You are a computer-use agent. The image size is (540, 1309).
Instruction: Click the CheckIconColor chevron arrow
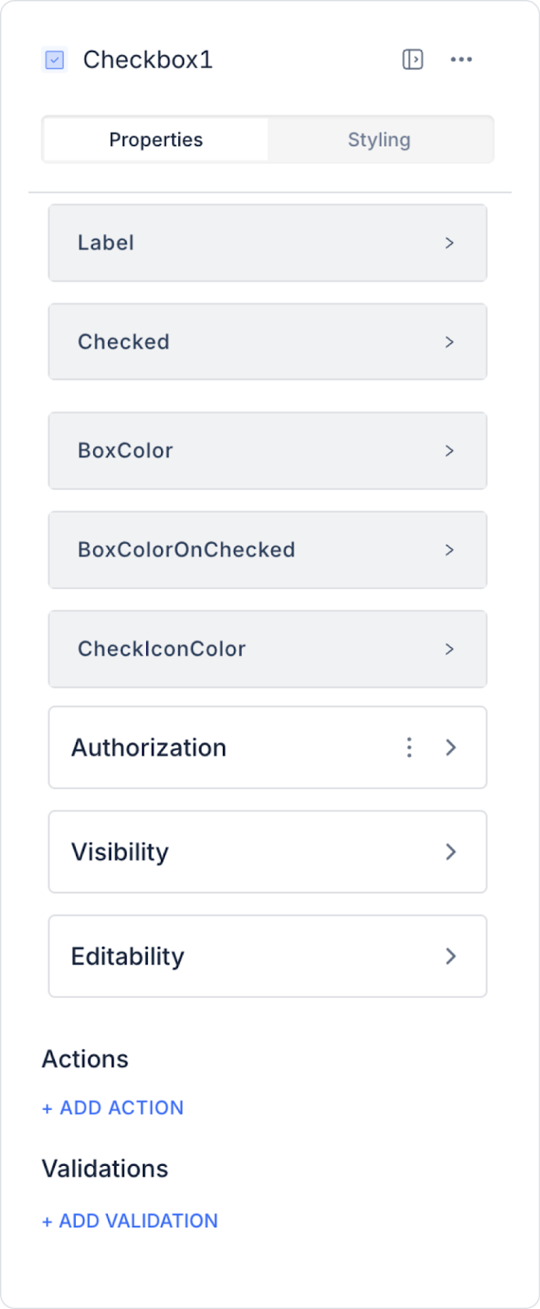pyautogui.click(x=449, y=649)
